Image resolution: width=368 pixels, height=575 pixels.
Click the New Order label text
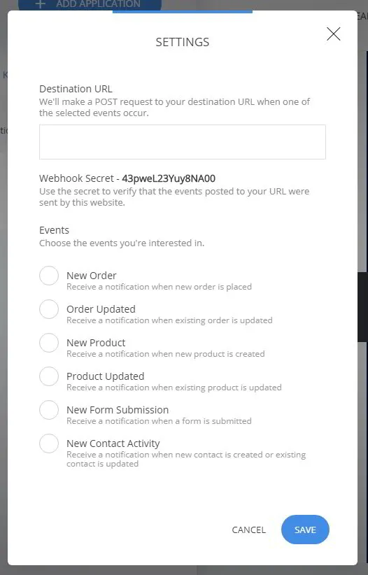[x=92, y=276]
